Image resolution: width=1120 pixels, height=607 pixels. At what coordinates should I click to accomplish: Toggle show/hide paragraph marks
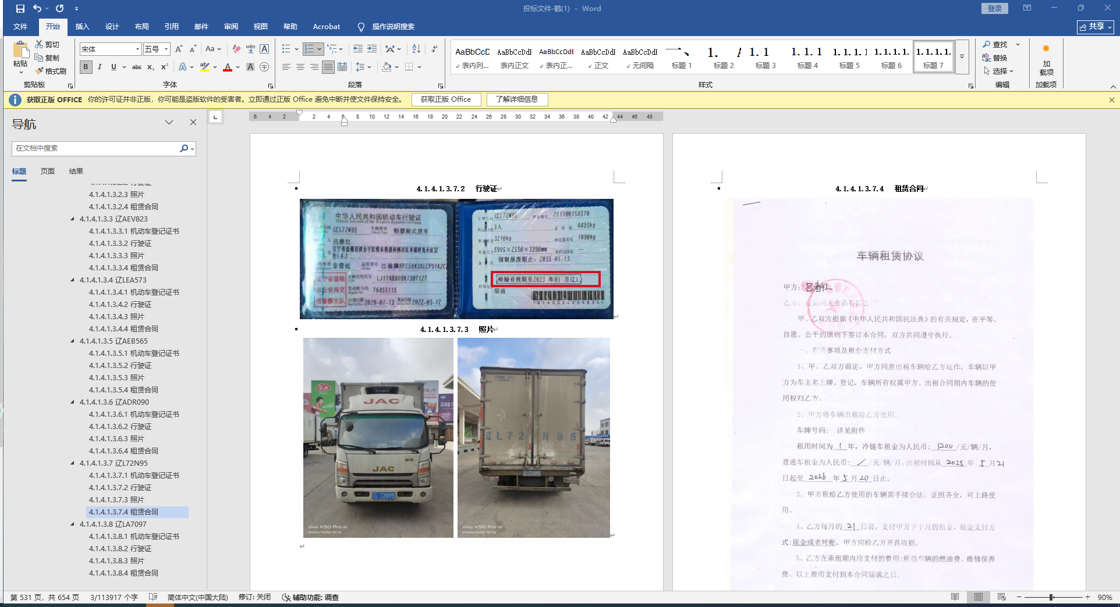tap(434, 49)
